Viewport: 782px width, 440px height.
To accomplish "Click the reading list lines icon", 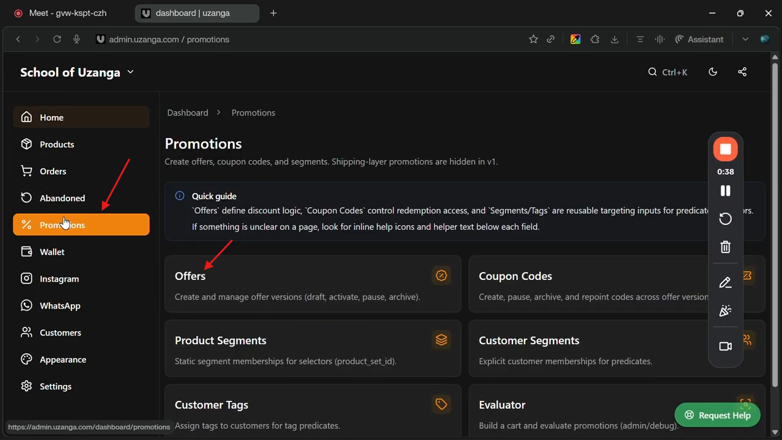I will (640, 39).
